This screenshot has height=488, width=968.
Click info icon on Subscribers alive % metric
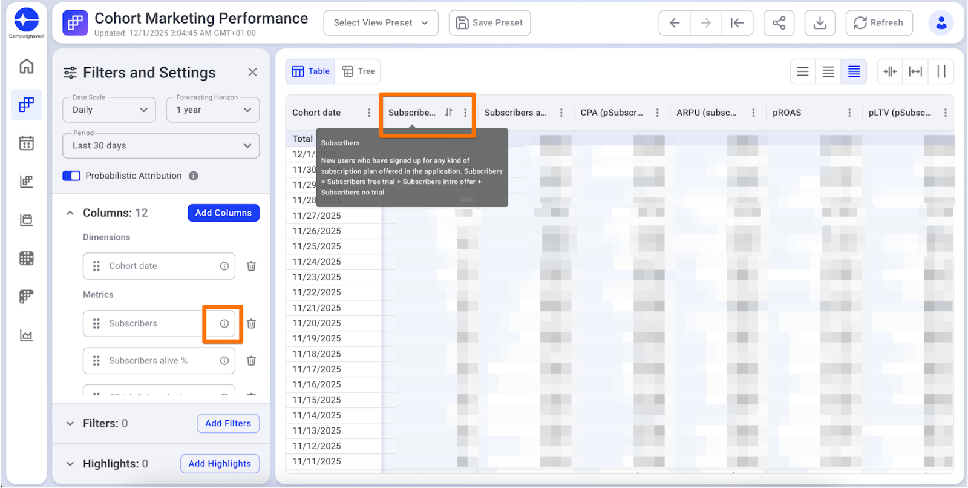point(224,361)
